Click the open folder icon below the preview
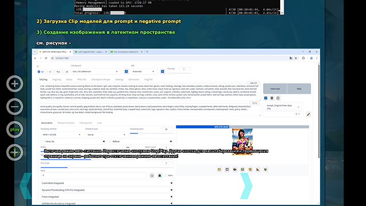Image resolution: width=366 pixels, height=206 pixels. (219, 169)
